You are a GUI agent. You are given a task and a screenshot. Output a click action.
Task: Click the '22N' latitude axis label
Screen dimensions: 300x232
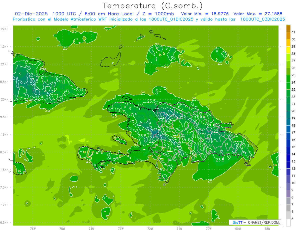[x=4, y=29]
